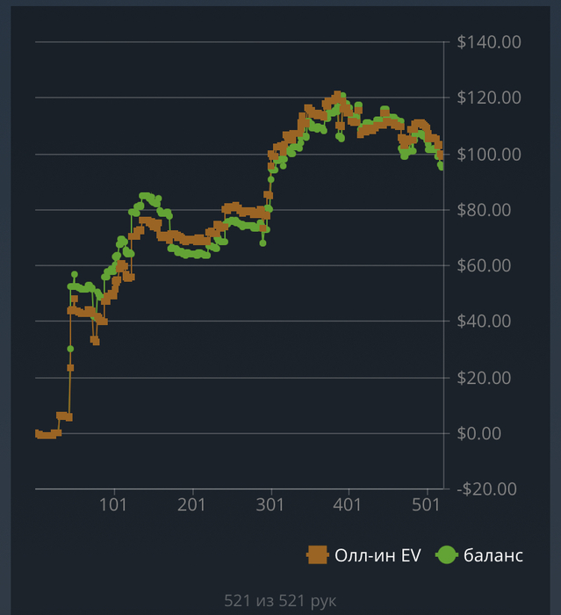561x615 pixels.
Task: Click the $140.00 axis label
Action: point(489,42)
